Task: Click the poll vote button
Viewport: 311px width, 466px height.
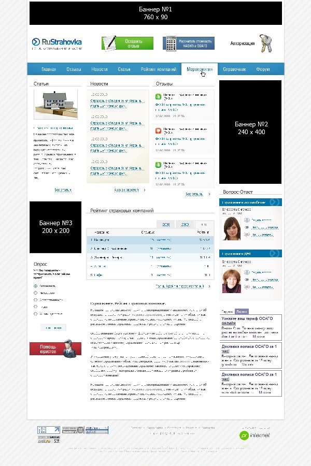Action: point(53,328)
